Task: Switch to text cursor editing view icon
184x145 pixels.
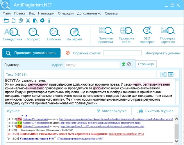Action: point(163,74)
